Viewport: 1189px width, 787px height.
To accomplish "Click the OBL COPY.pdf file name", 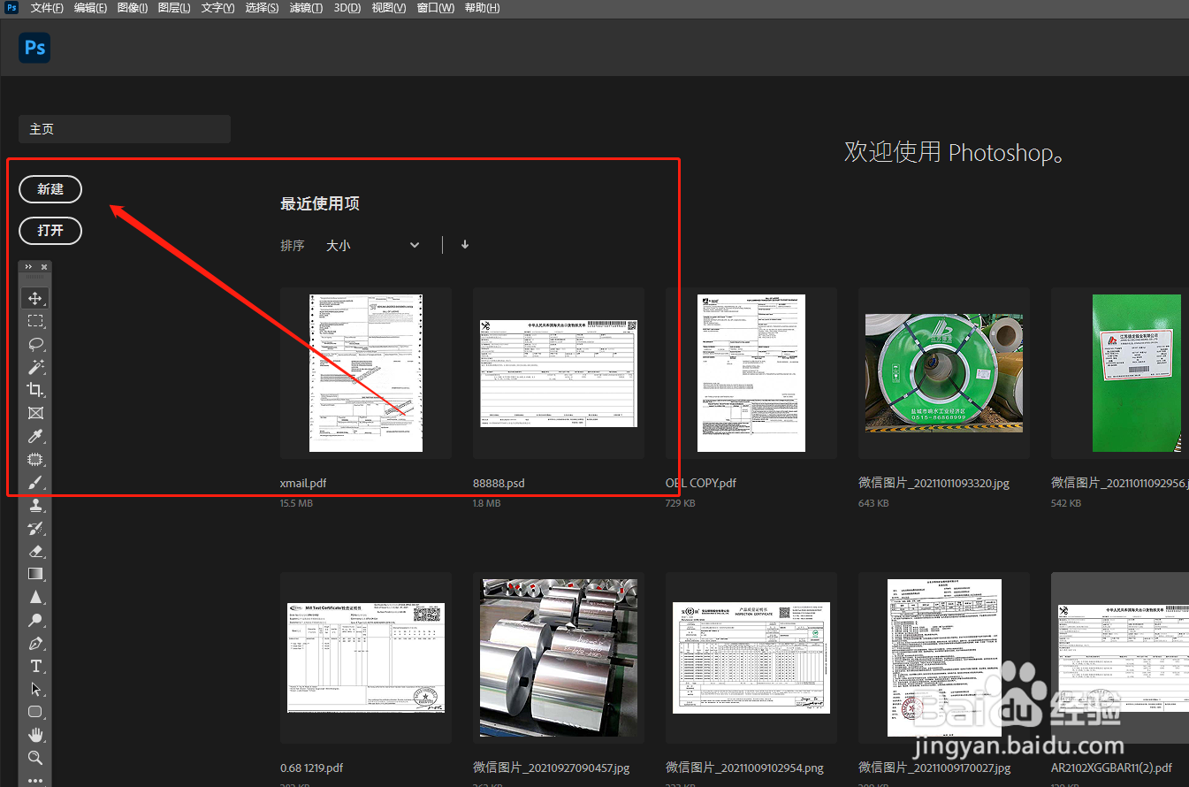I will 701,484.
